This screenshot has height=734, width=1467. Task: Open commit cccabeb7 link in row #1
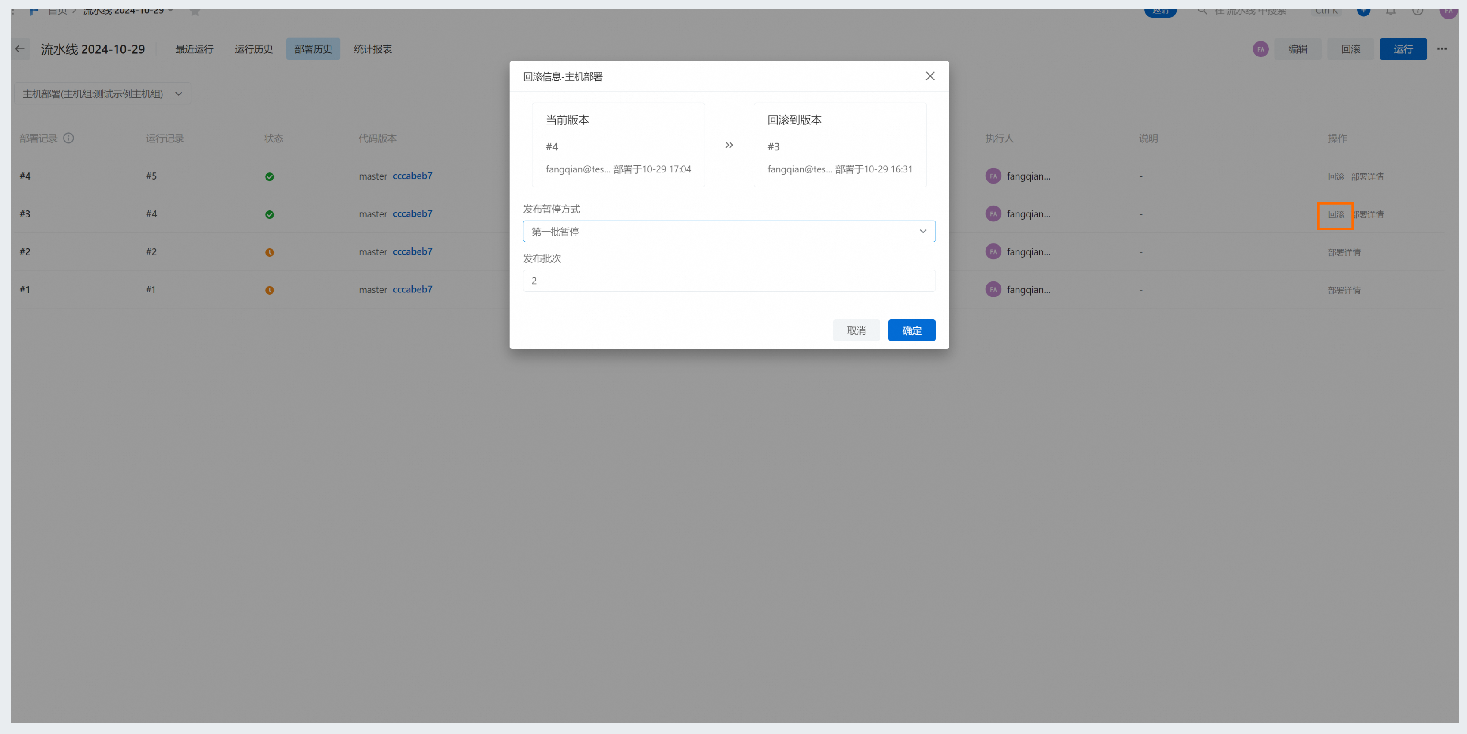coord(412,290)
